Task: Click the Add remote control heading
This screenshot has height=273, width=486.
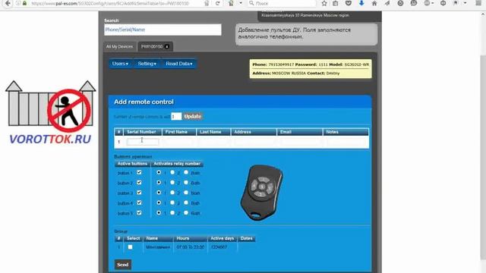Action: tap(144, 102)
